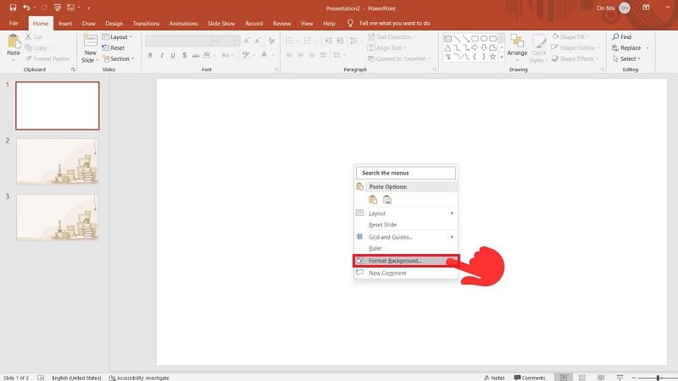Click the Find magnifier icon

(615, 36)
